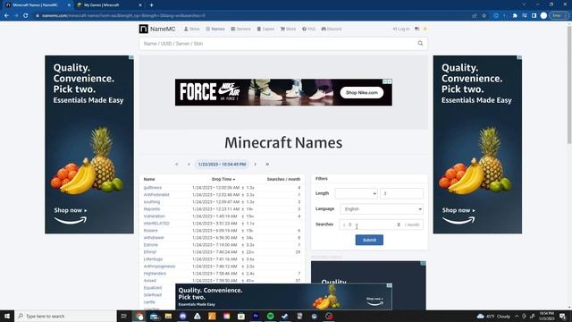Open the Store page
Image resolution: width=572 pixels, height=322 pixels.
pos(288,29)
